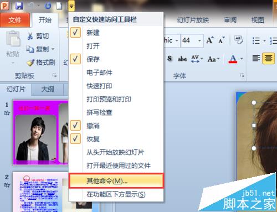Click the change case Aa icon
This screenshot has height=212, width=277.
point(212,59)
